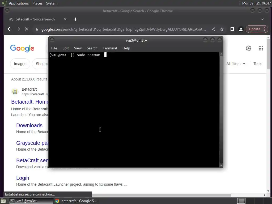
Task: Open Google quick settings gear icon
Action: (249, 48)
